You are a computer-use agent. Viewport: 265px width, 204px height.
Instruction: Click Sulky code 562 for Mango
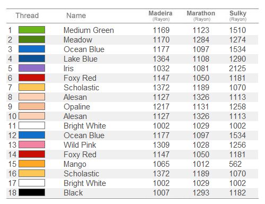[235, 164]
